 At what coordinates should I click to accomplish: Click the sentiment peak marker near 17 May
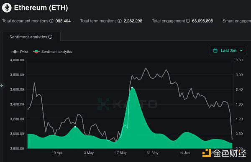132,87
